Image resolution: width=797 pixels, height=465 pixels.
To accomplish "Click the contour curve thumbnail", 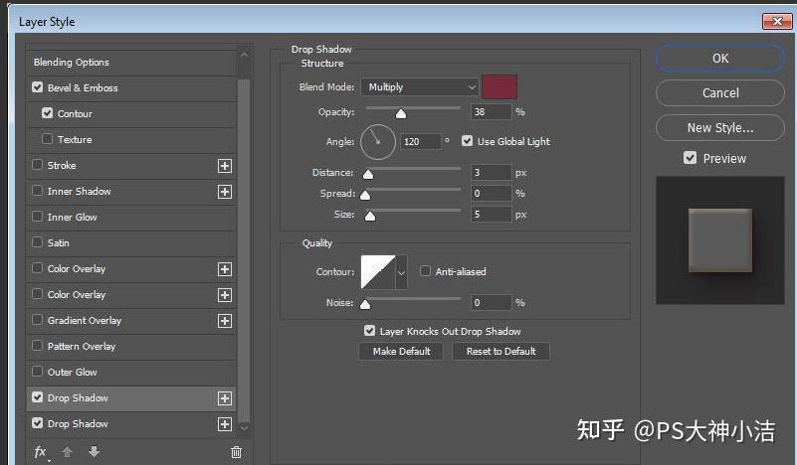I will 378,272.
